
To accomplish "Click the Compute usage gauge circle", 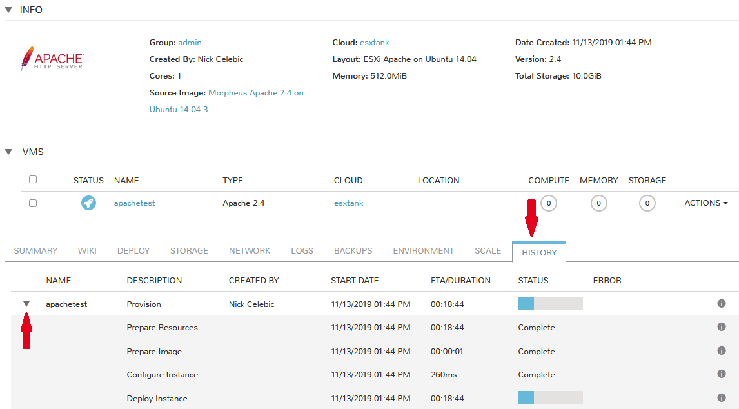I will (548, 204).
